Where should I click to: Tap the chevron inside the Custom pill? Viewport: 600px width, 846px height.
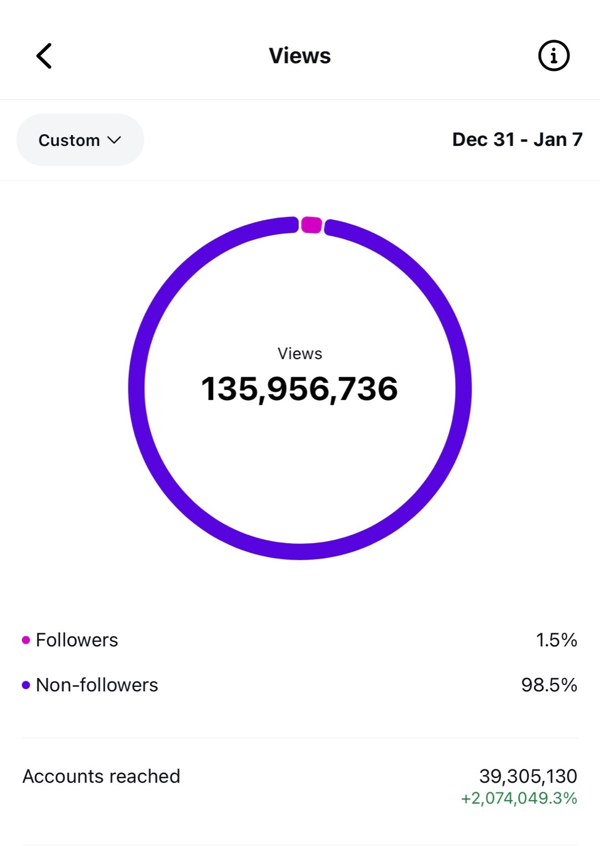pos(114,140)
